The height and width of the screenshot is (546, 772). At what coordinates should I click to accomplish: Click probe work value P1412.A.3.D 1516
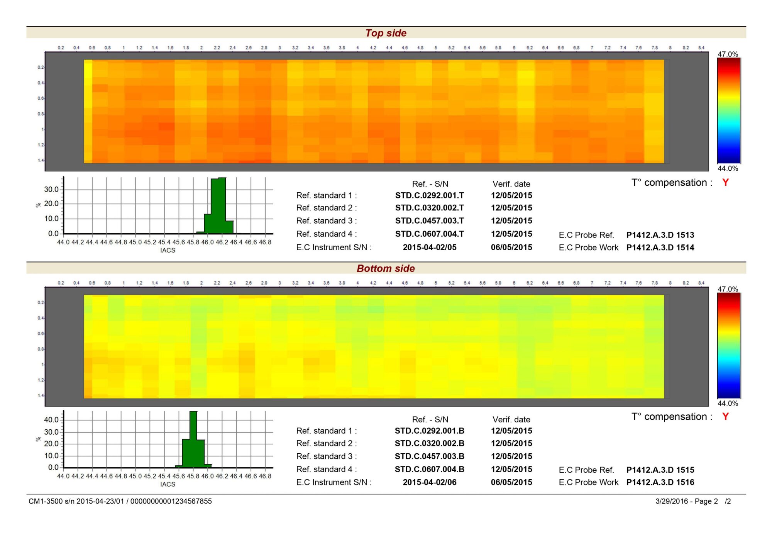click(x=660, y=482)
